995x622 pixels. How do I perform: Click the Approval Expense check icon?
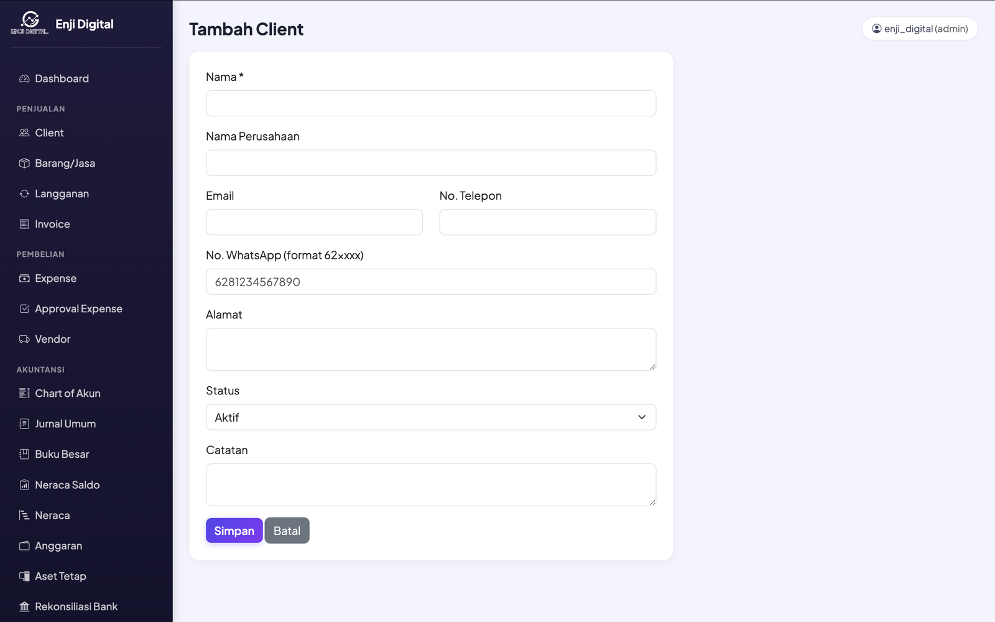click(x=24, y=309)
